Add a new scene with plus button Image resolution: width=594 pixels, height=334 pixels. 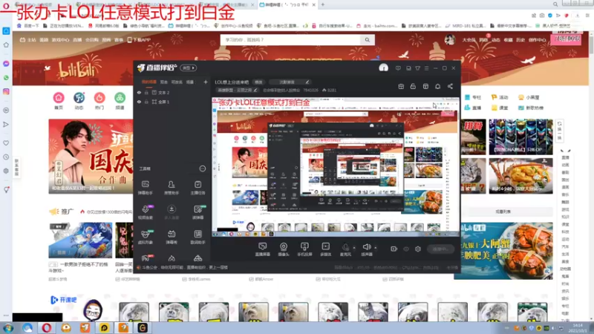206,82
